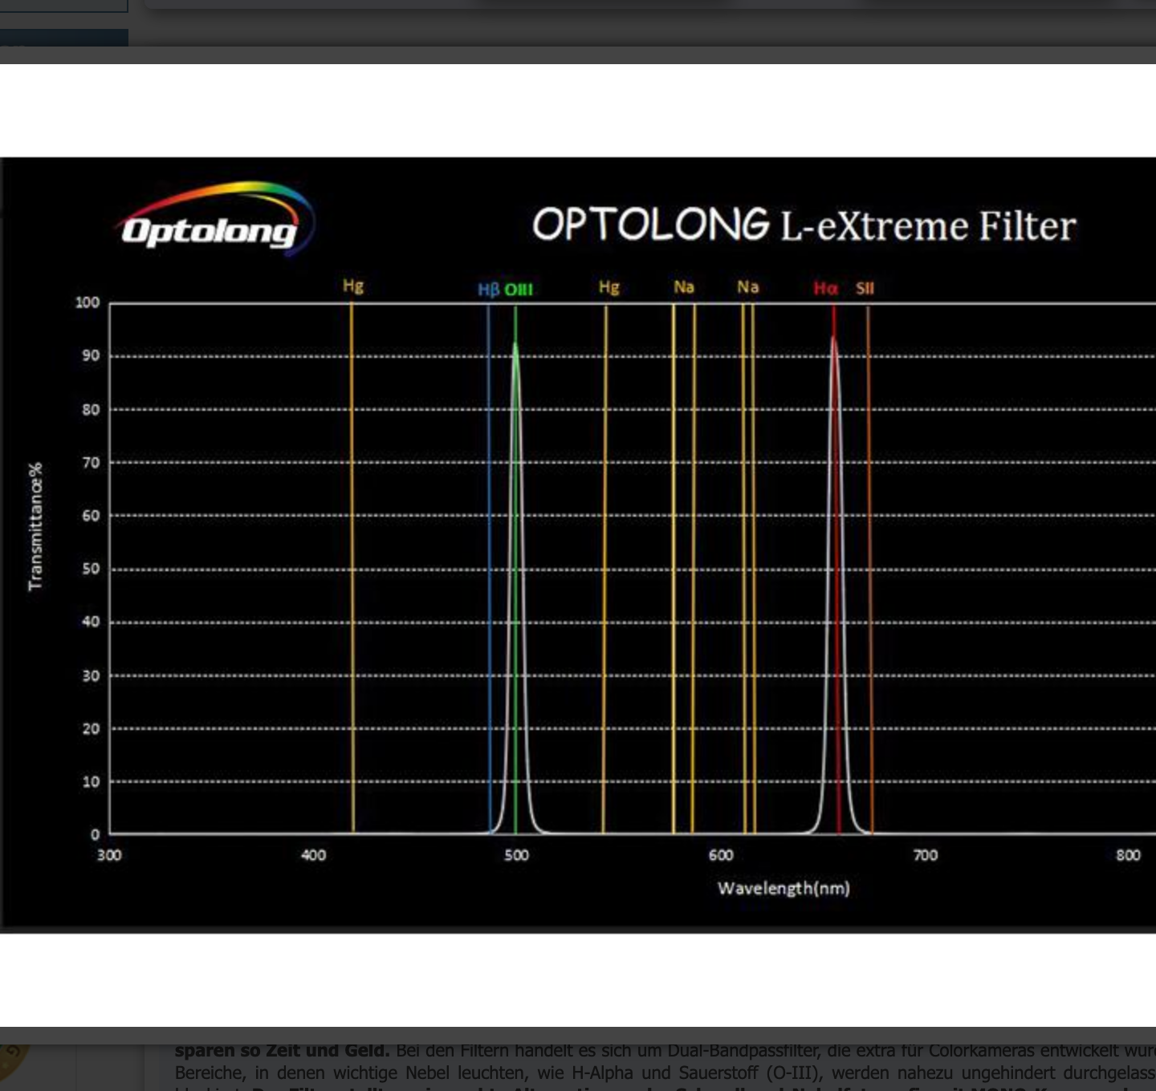
Task: Click the 400 wavelength tick label
Action: click(x=314, y=855)
